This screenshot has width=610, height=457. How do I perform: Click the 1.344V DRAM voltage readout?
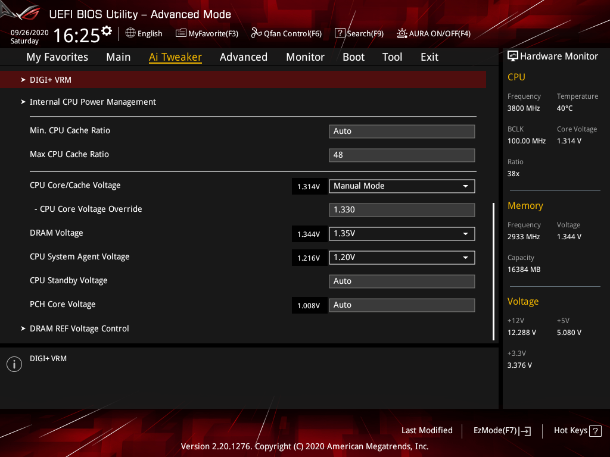click(x=309, y=234)
